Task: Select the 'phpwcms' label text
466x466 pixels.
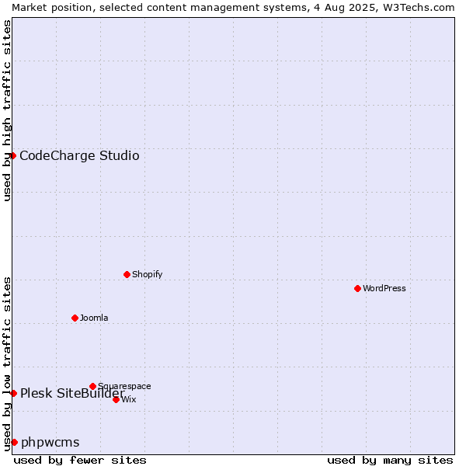Action: tap(50, 442)
